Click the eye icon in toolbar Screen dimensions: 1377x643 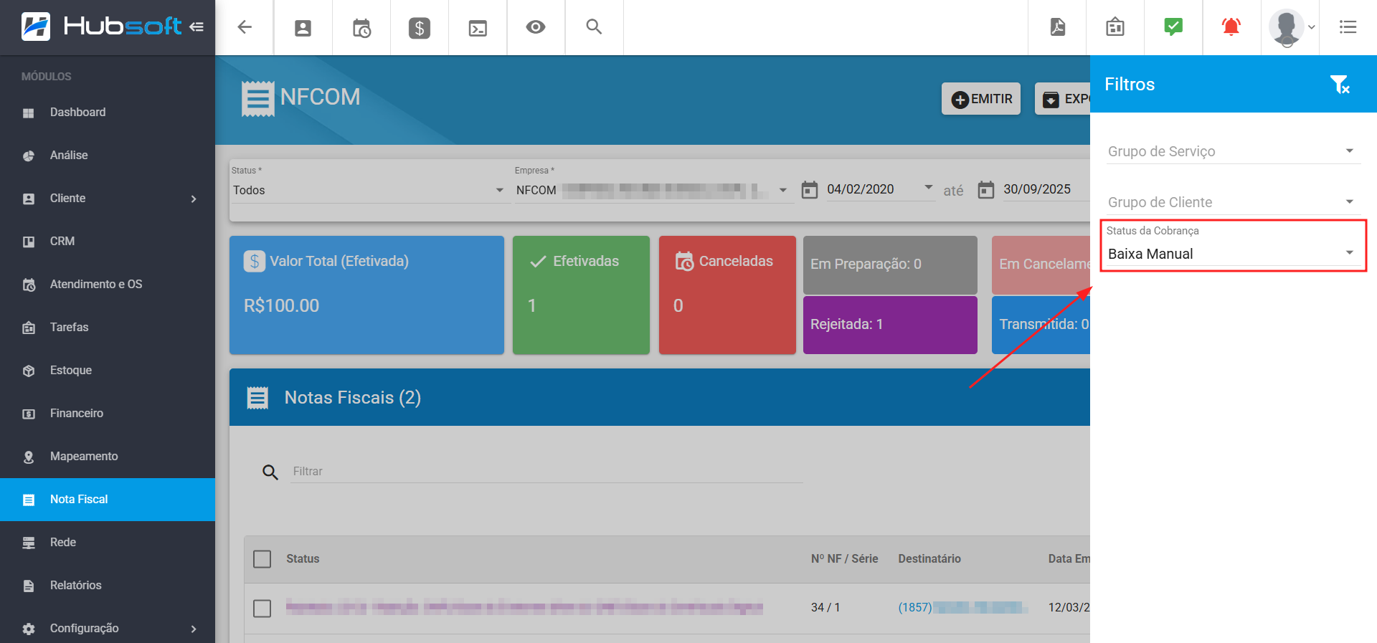tap(536, 27)
